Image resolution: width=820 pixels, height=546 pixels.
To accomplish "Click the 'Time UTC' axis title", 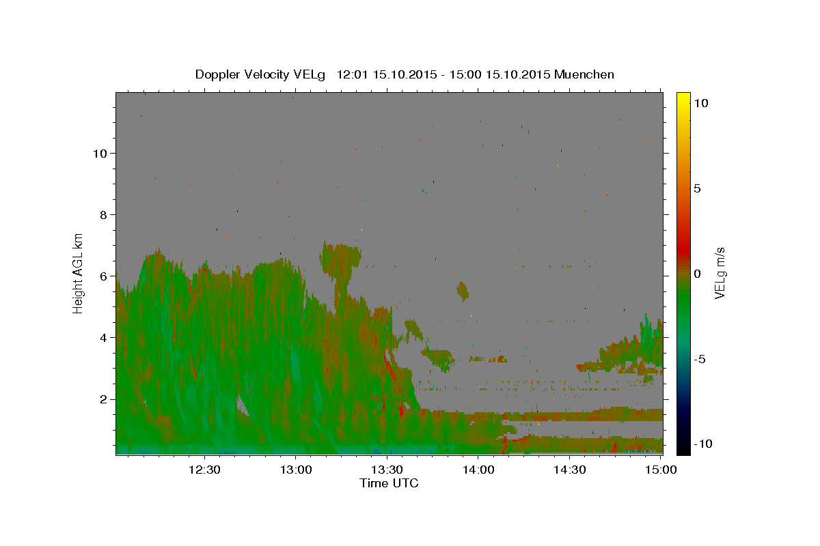I will (389, 483).
